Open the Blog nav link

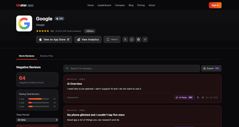pyautogui.click(x=131, y=5)
